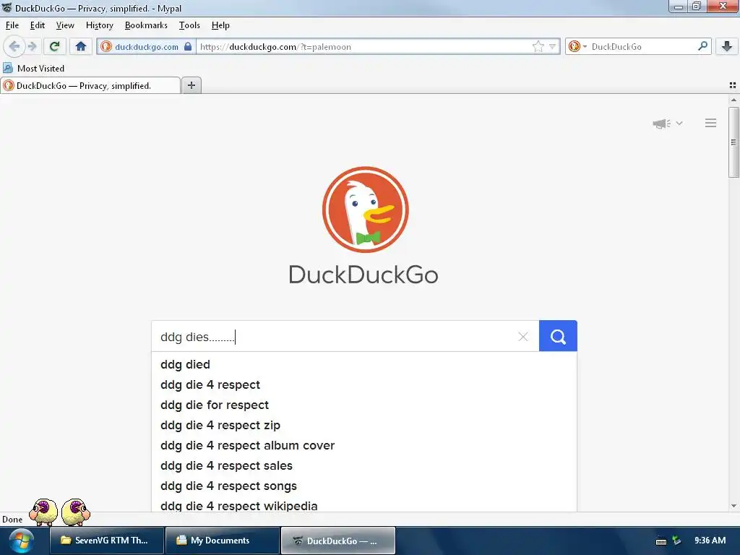Viewport: 740px width, 555px height.
Task: Open the Bookmarks menu
Action: (x=146, y=25)
